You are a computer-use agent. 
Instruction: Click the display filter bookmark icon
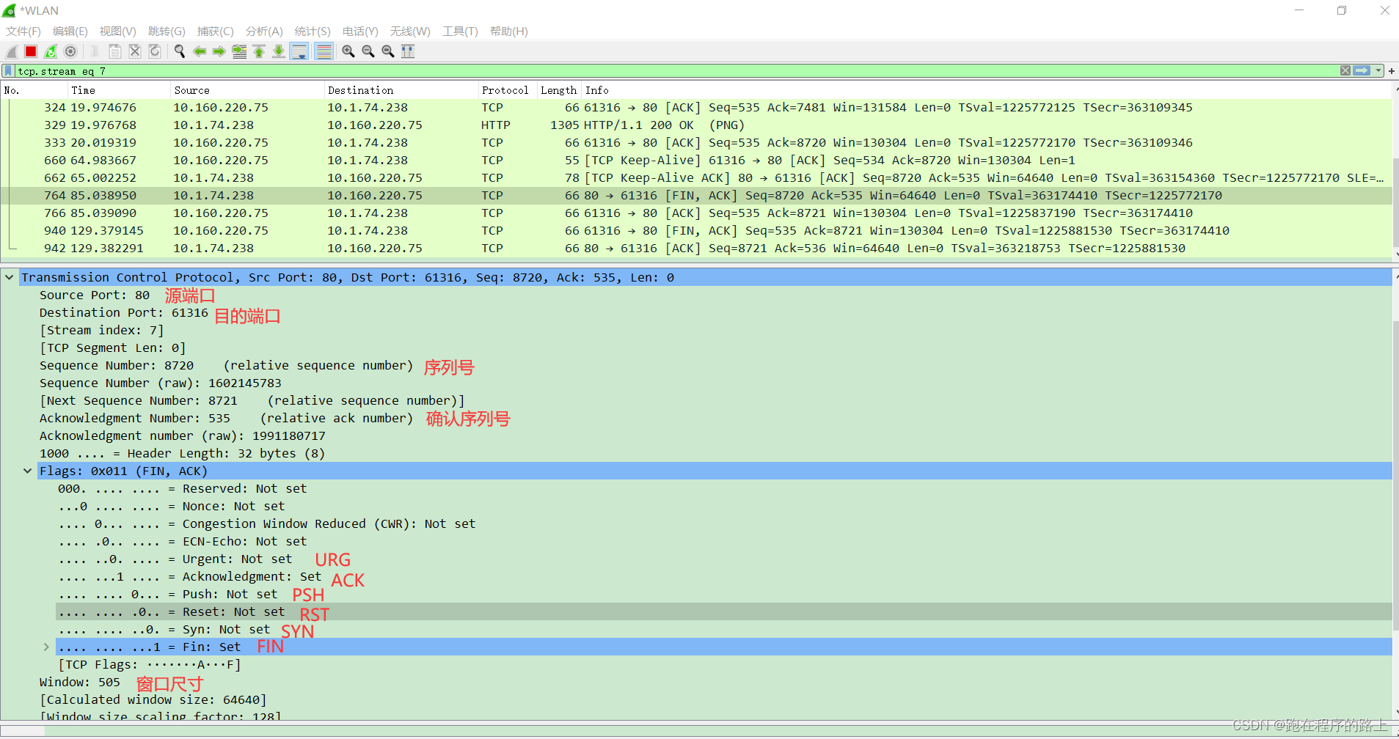coord(8,71)
